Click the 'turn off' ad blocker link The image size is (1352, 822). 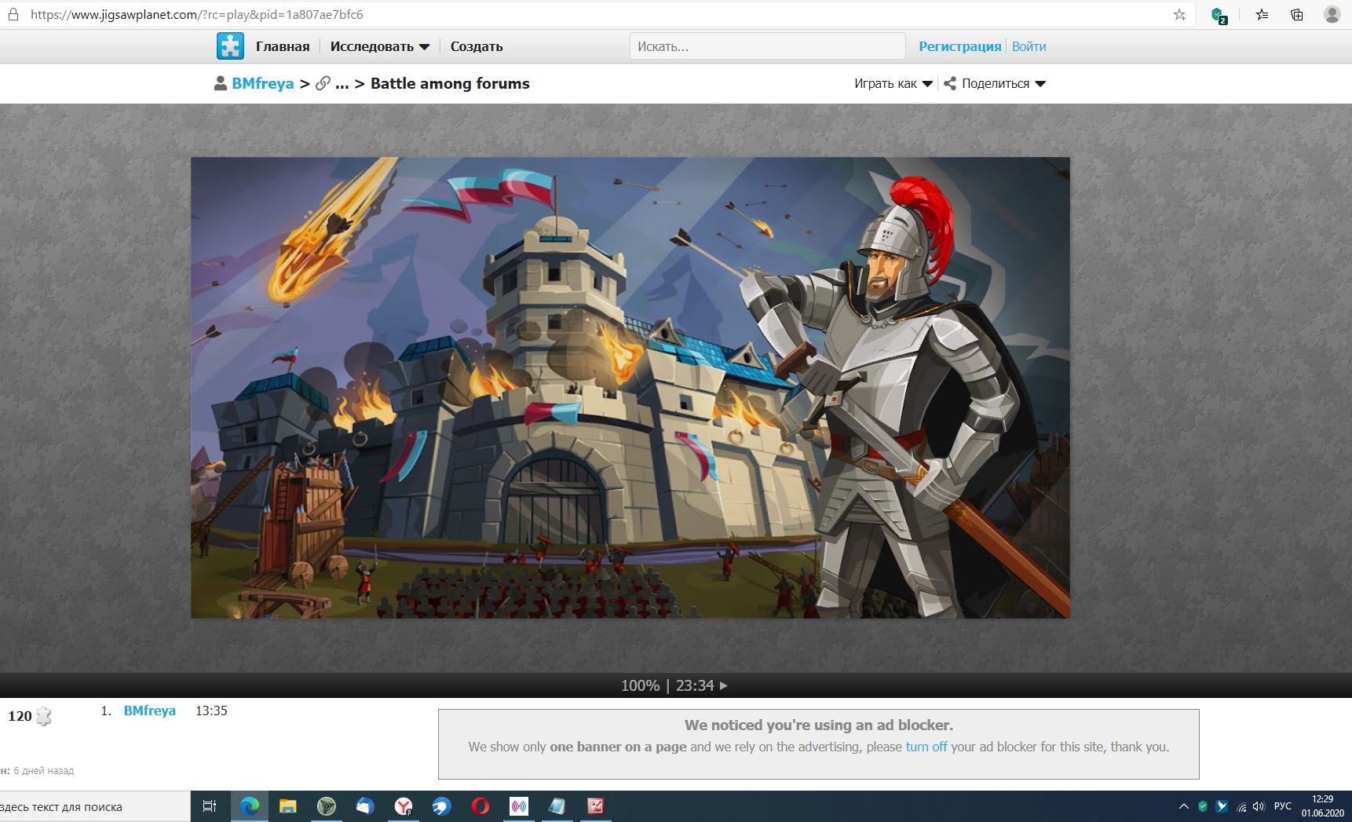point(926,747)
